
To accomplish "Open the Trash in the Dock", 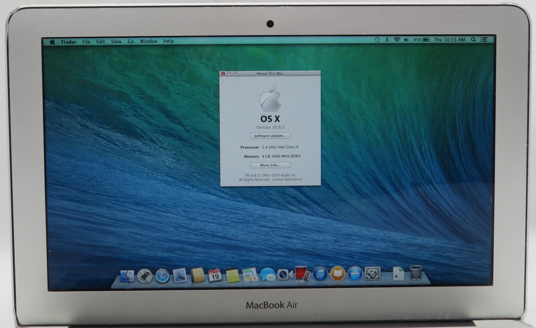I will pyautogui.click(x=416, y=273).
